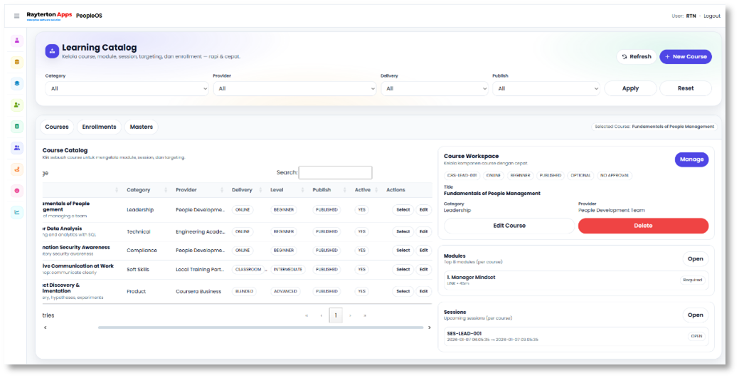739x378 pixels.
Task: Open the Provider filter dropdown
Action: coord(294,89)
